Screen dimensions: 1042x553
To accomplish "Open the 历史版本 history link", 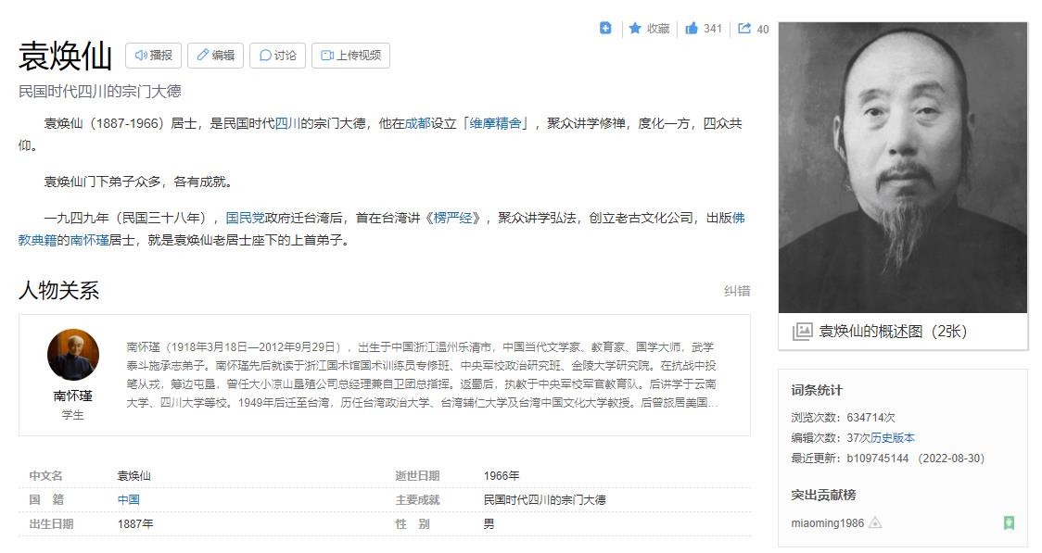I will [892, 438].
